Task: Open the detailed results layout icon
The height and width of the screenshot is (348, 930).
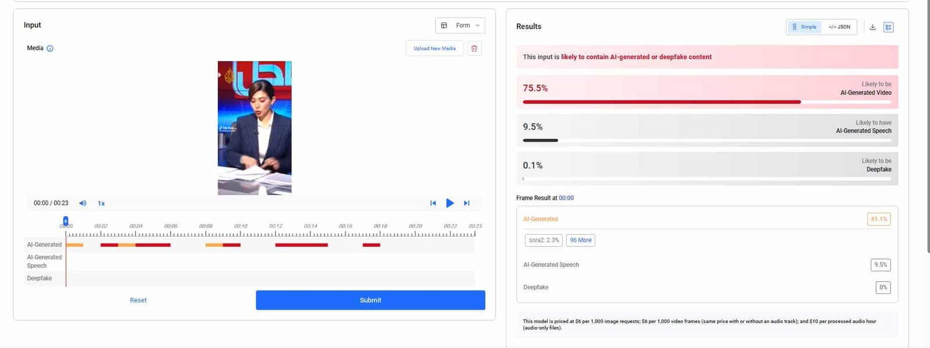Action: coord(888,27)
